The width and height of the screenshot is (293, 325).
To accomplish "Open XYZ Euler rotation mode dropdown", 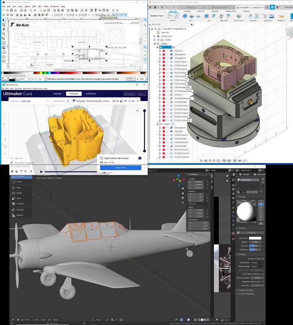I will coord(198,204).
